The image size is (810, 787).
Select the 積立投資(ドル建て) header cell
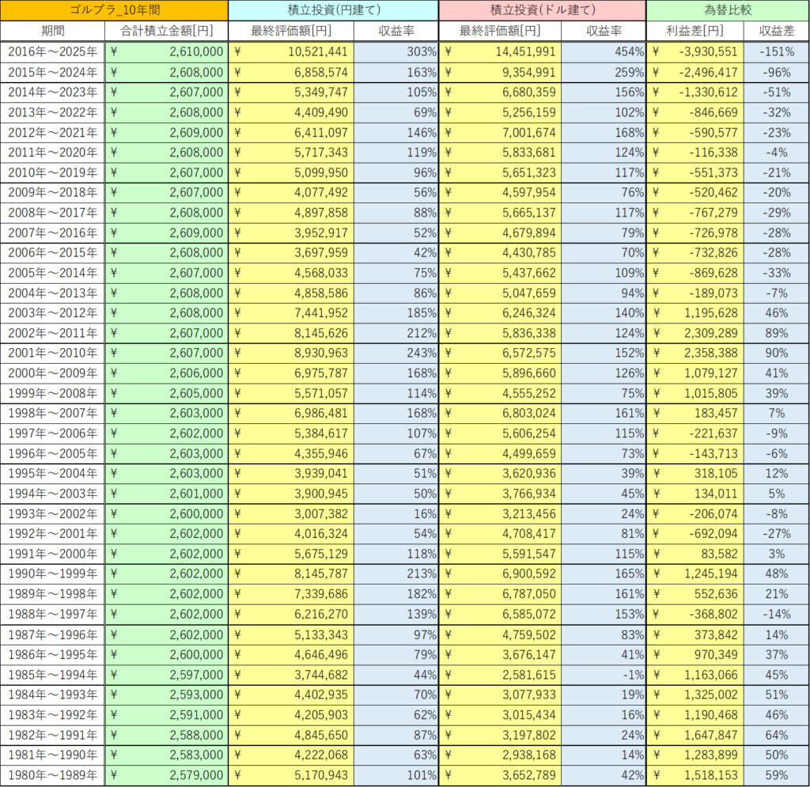[x=542, y=10]
